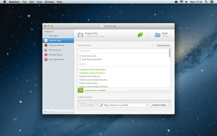Select Postrocktu.es project
The width and height of the screenshot is (217, 136).
pos(58,50)
